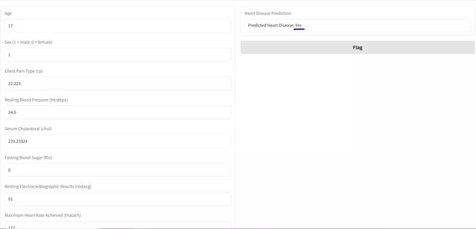Click the Resting Blood Pressure field 24.5

point(118,113)
